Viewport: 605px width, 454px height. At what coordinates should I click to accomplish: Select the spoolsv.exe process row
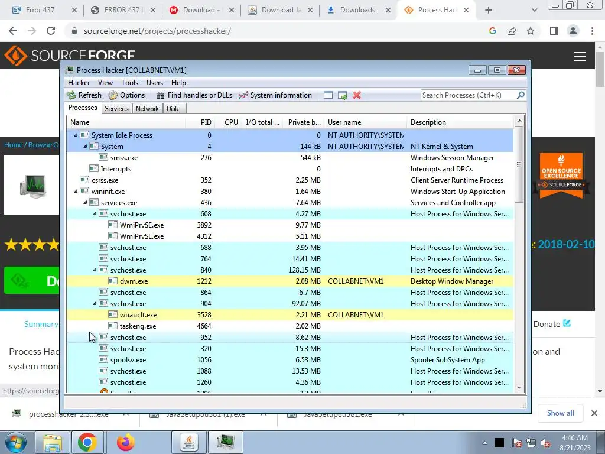pos(290,360)
